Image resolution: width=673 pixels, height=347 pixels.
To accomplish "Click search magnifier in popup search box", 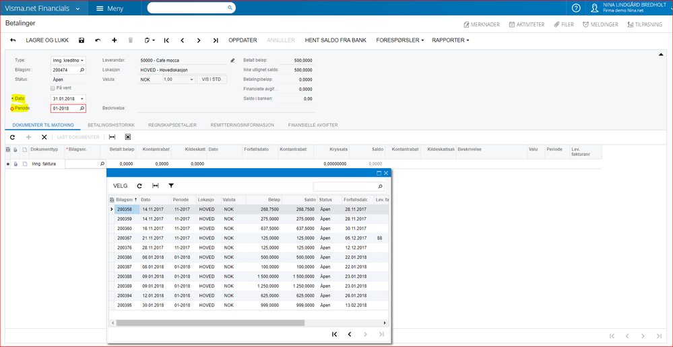I will (380, 187).
